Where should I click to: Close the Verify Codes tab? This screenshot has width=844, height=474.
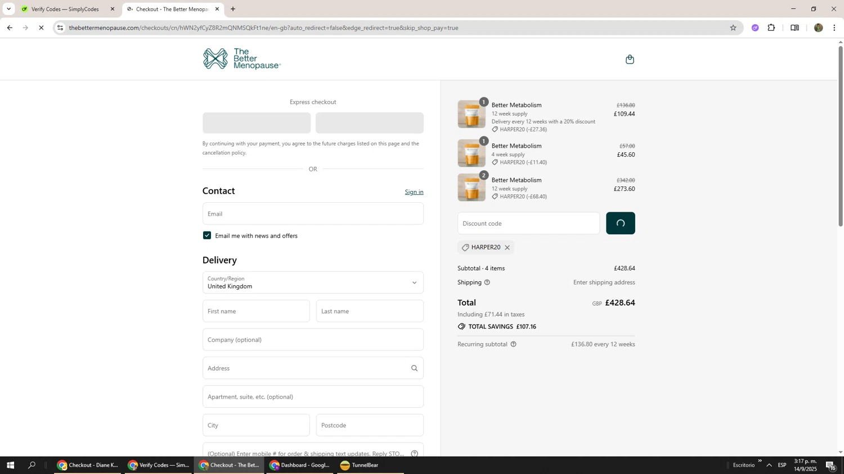[x=112, y=9]
